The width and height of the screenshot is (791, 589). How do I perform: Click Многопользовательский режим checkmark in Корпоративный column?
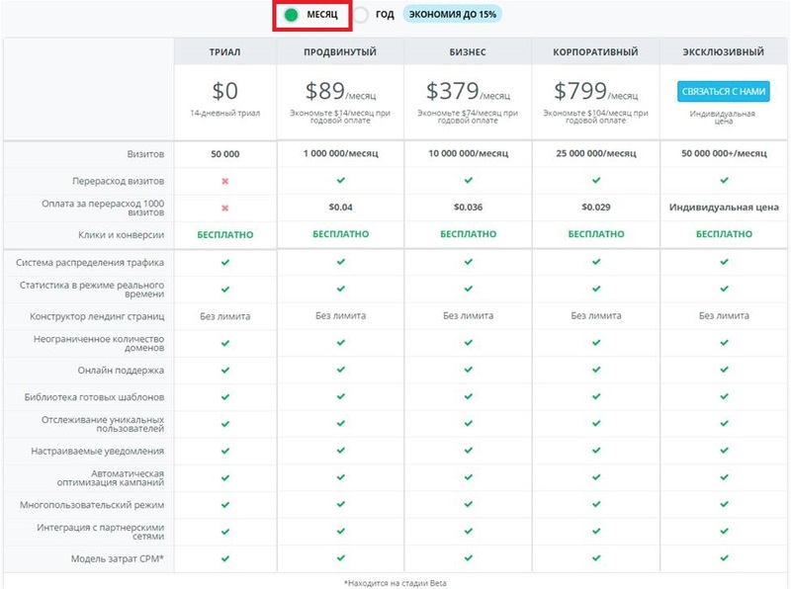(596, 504)
